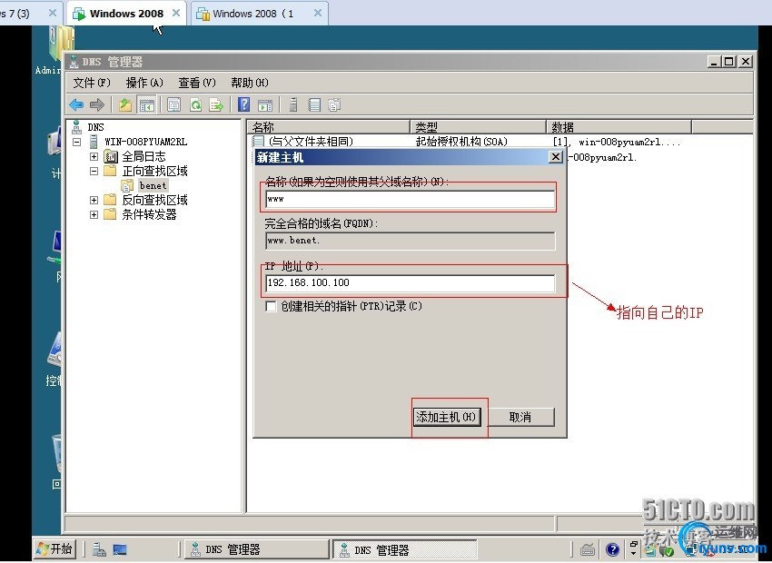
Task: Open second active DNS 管理器 taskbar button
Action: coord(405,549)
